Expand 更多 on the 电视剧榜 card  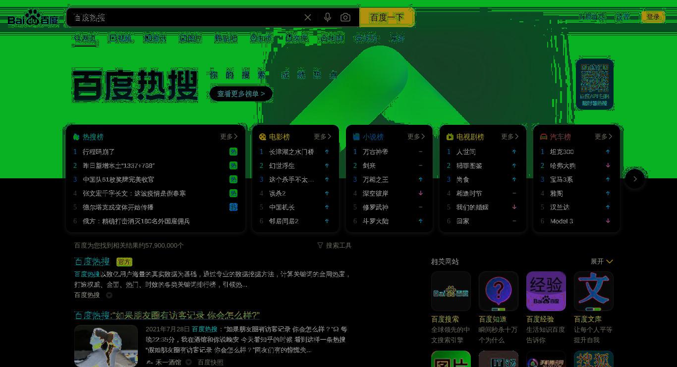(x=510, y=137)
